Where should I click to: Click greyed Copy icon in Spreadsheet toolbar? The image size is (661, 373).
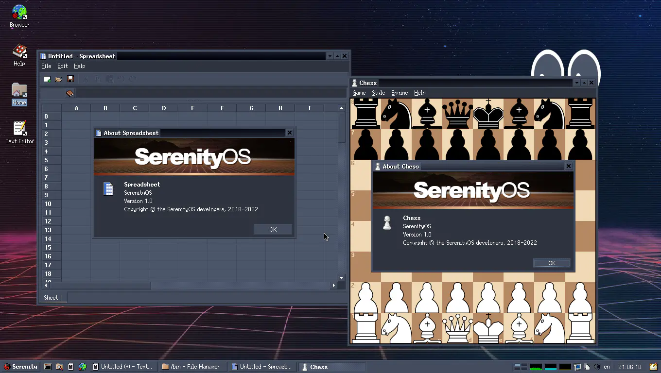point(98,79)
